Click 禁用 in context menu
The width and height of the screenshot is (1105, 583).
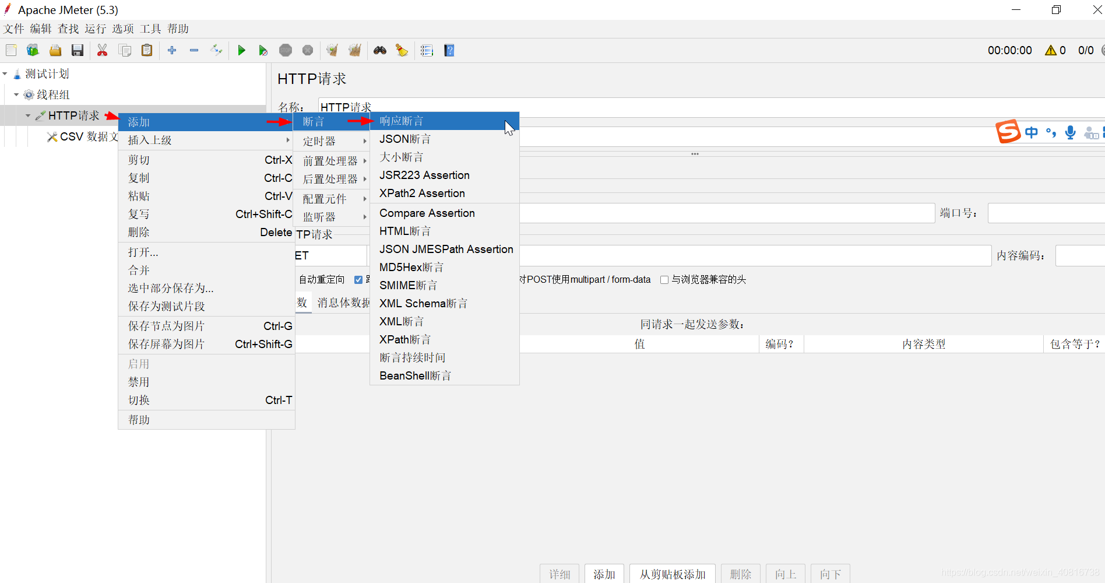206,382
